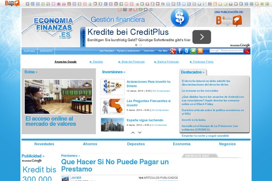Open Incendio en el bosque de La Primavera link
The width and height of the screenshot is (272, 181).
(210, 128)
